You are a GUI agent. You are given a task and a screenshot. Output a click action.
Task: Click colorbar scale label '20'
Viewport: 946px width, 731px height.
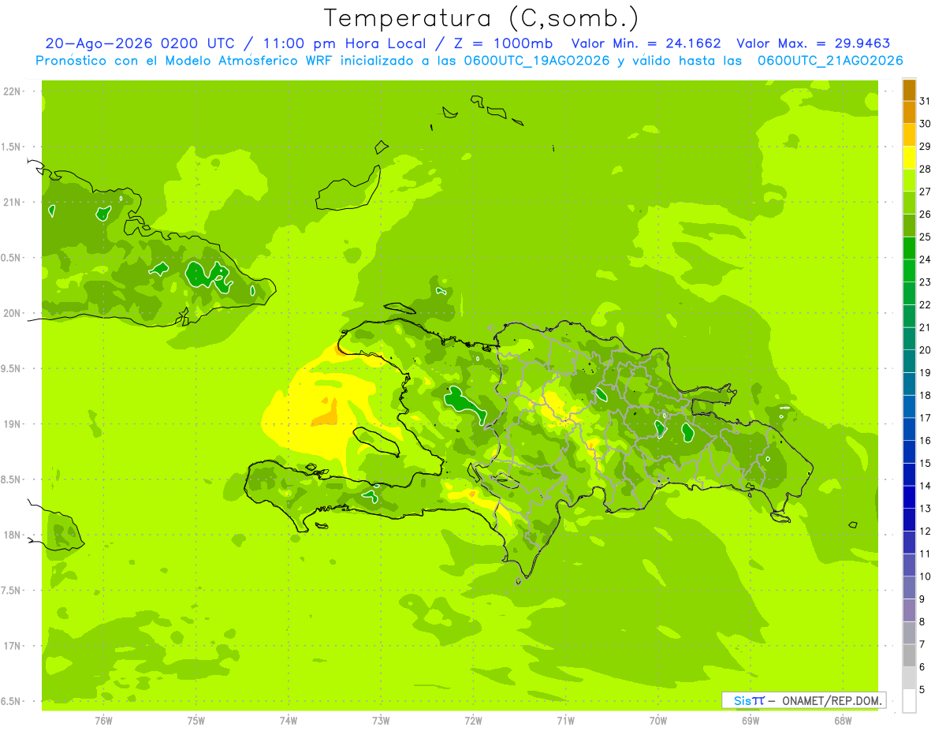926,350
